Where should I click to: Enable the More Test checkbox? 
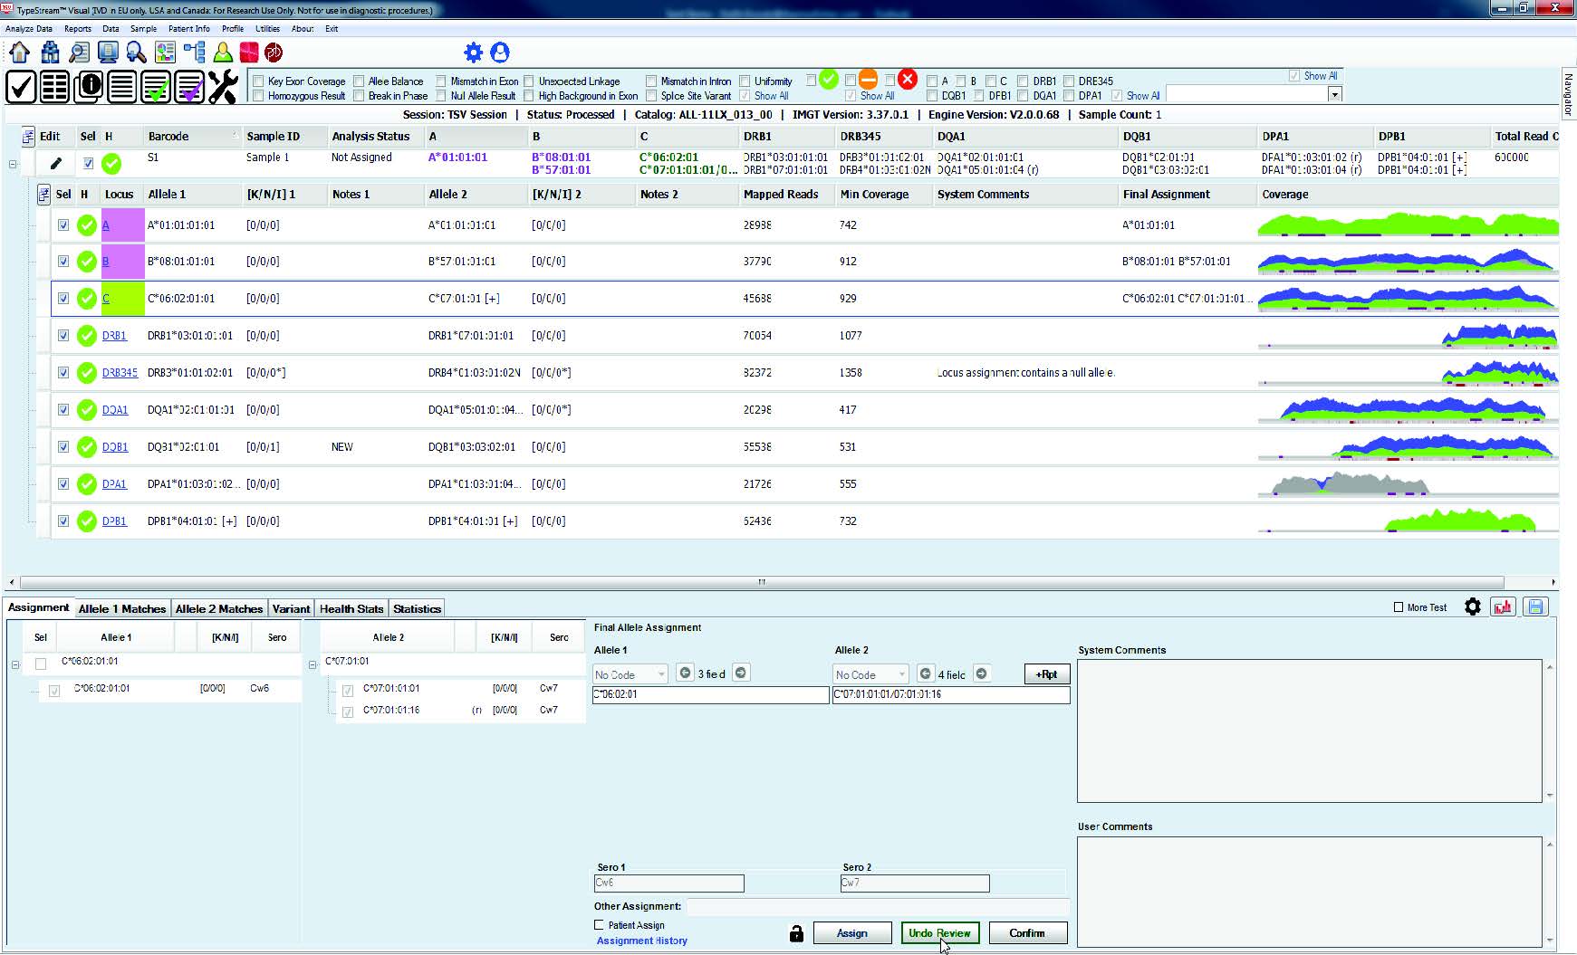click(x=1399, y=607)
